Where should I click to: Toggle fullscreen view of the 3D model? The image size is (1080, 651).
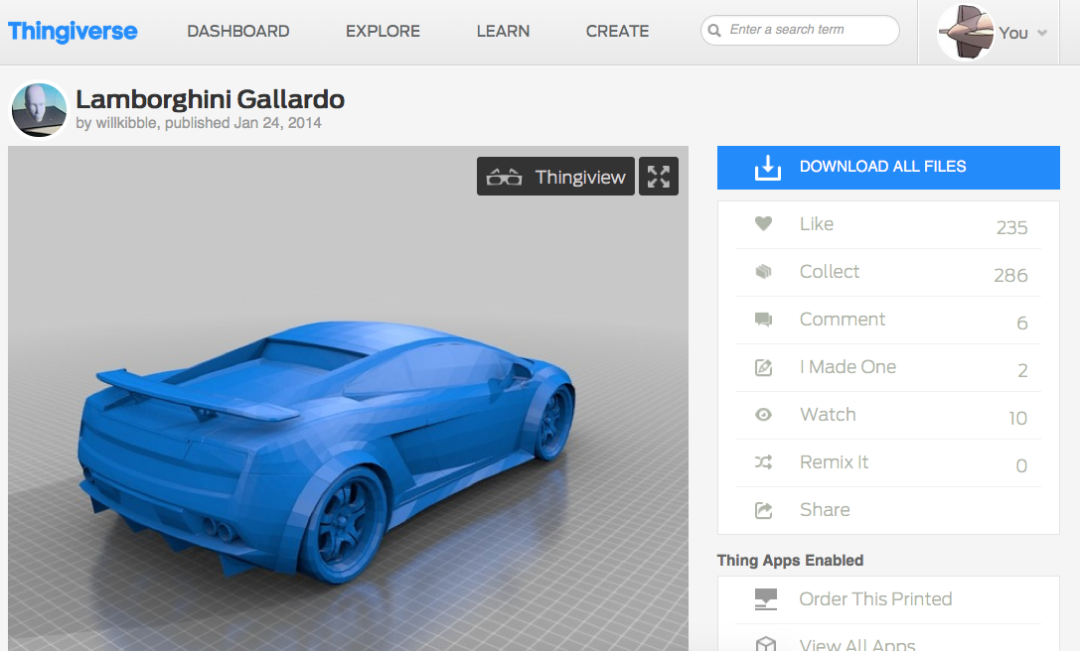pos(658,177)
